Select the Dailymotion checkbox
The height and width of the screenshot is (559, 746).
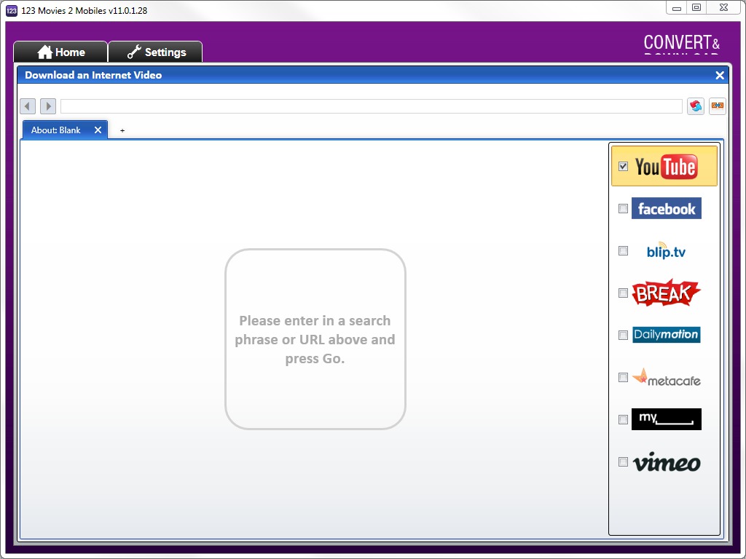[624, 335]
